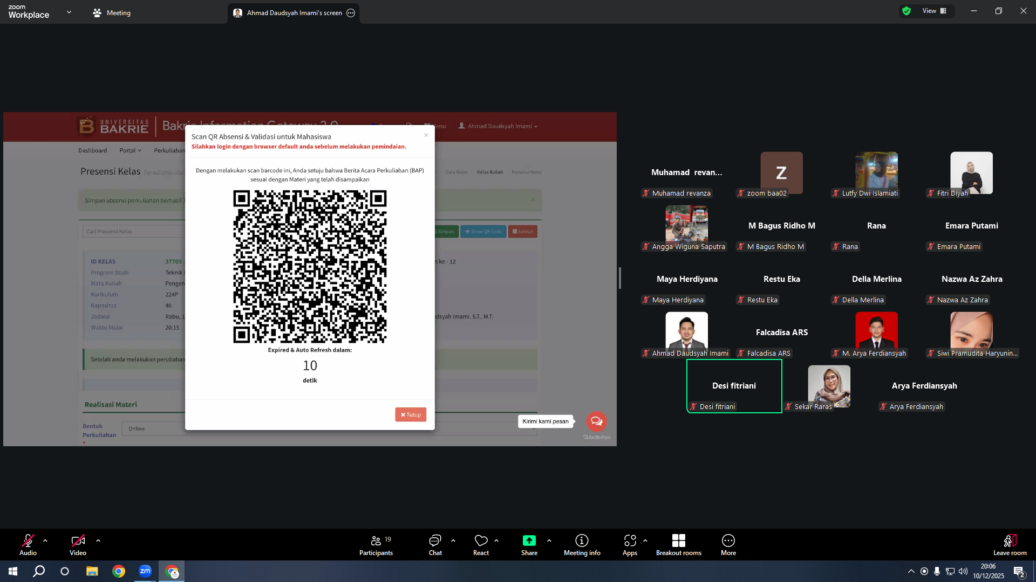
Task: Click the Realisasi Materi heading
Action: 111,405
